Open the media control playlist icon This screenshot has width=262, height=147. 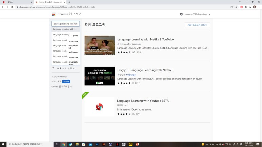(250, 7)
